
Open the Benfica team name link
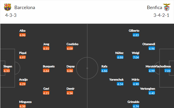coord(154,8)
